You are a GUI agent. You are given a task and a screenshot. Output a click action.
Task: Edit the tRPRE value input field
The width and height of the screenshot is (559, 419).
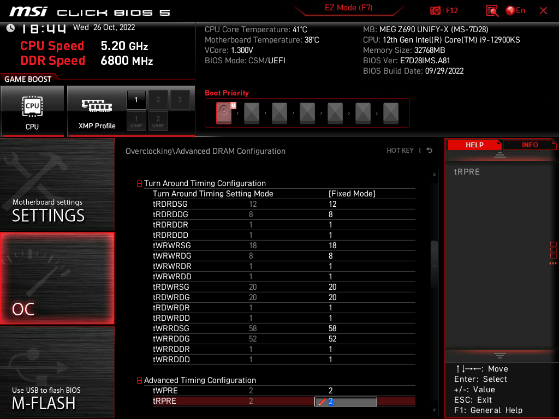(346, 402)
